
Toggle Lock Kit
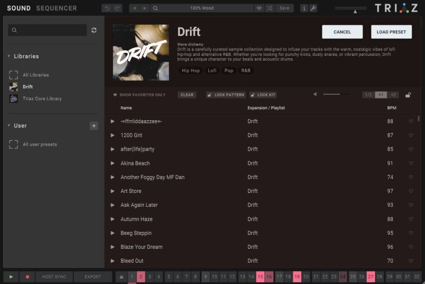pos(263,95)
